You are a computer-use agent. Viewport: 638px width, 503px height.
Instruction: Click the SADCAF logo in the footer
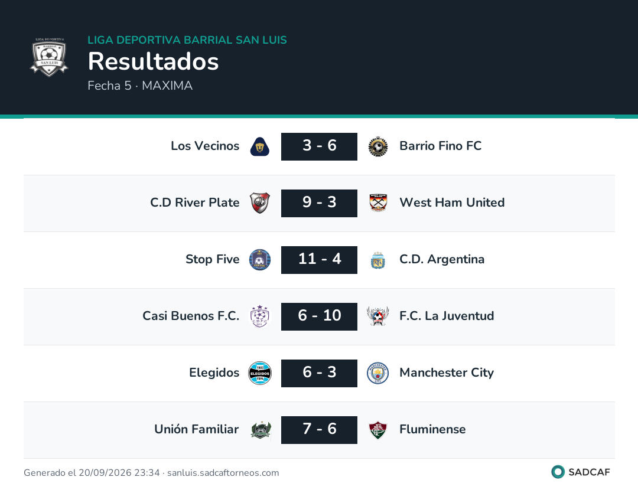click(x=581, y=472)
